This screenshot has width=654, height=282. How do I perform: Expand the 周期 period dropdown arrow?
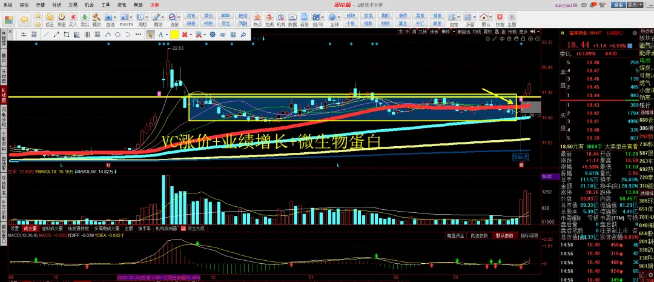click(147, 17)
